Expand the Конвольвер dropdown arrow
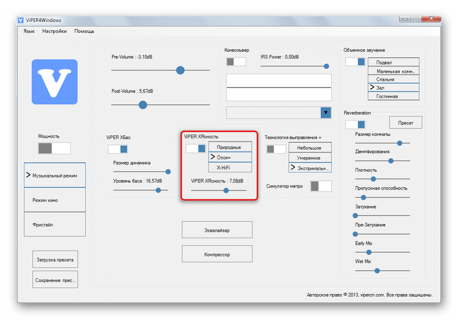The width and height of the screenshot is (458, 320). [326, 113]
